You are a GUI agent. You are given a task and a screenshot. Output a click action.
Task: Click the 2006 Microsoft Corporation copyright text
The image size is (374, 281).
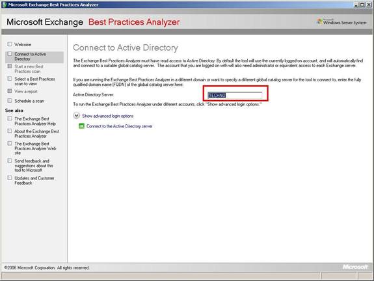click(x=47, y=267)
